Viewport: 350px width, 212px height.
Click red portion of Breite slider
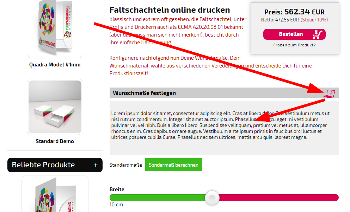279,198
